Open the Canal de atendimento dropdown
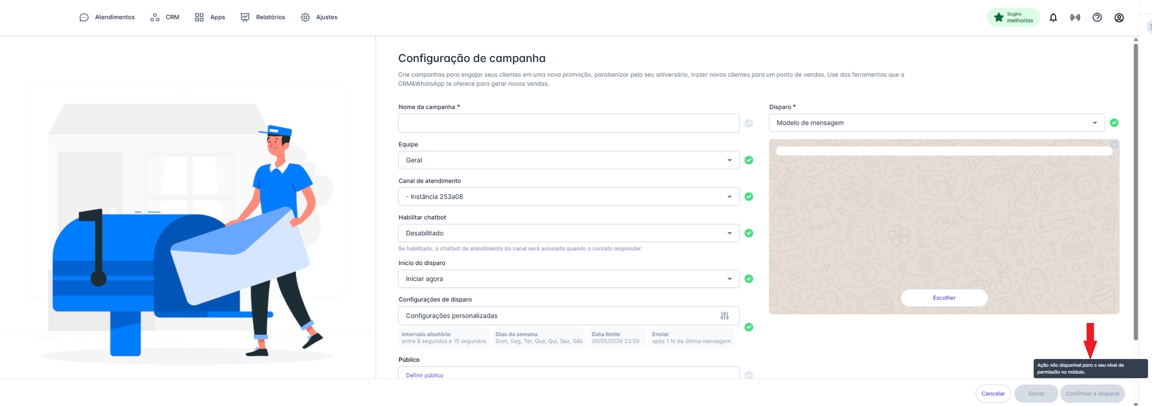 [568, 197]
